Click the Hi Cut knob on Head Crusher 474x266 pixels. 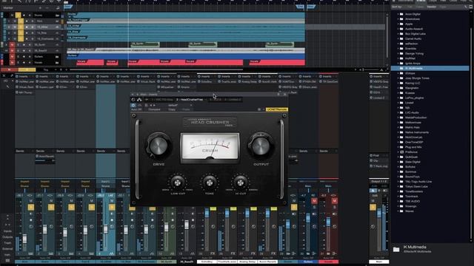240,183
